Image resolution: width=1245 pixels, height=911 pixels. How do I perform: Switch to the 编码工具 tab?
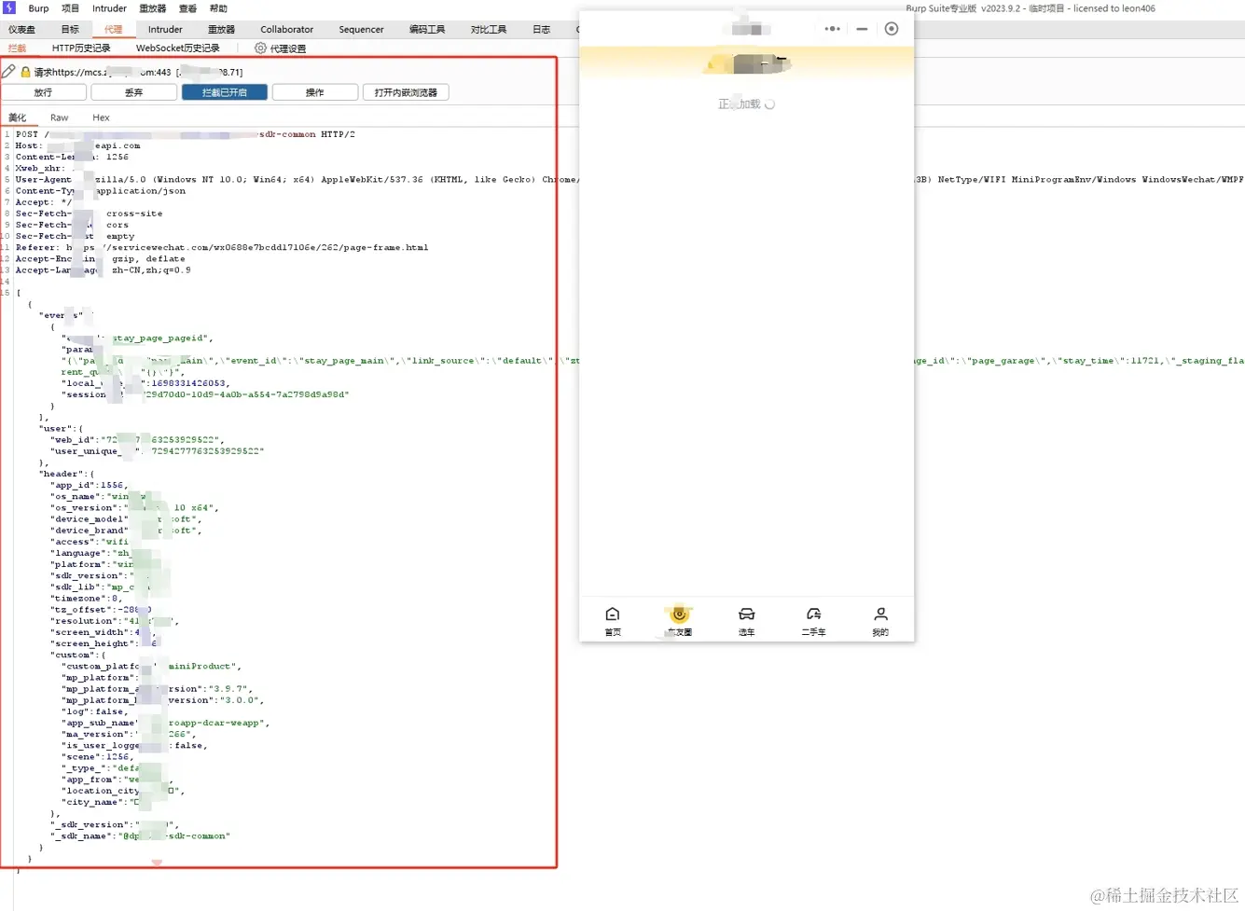coord(427,29)
